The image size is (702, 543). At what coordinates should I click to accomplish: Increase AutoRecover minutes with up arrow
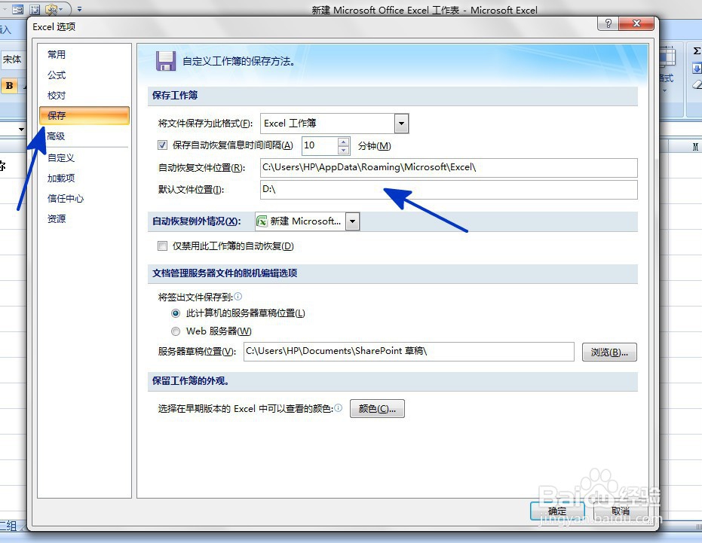pyautogui.click(x=343, y=142)
